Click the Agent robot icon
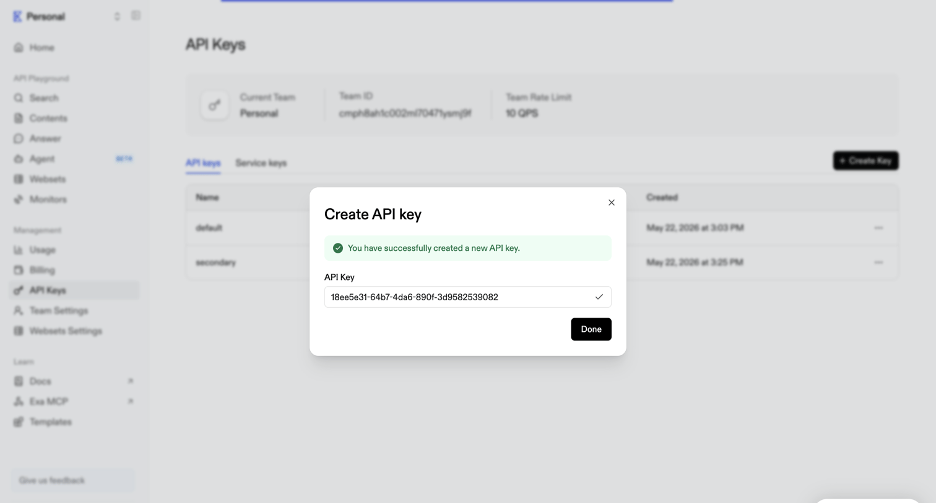 click(19, 159)
